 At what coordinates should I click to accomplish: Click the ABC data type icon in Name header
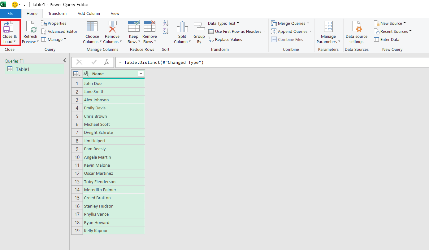coord(87,74)
